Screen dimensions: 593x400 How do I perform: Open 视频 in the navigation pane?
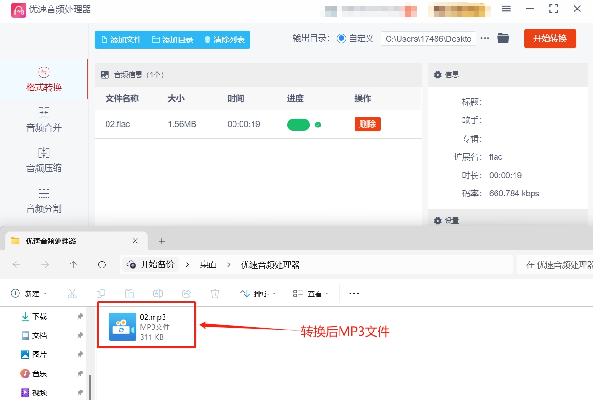click(40, 392)
